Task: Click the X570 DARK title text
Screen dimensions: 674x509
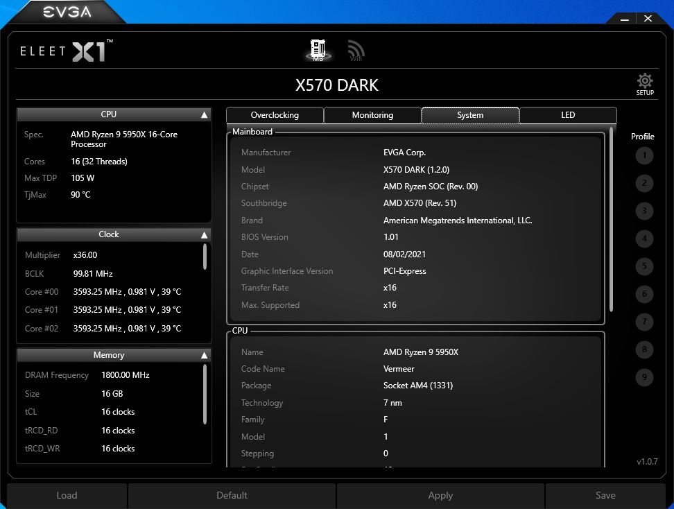Action: (337, 85)
